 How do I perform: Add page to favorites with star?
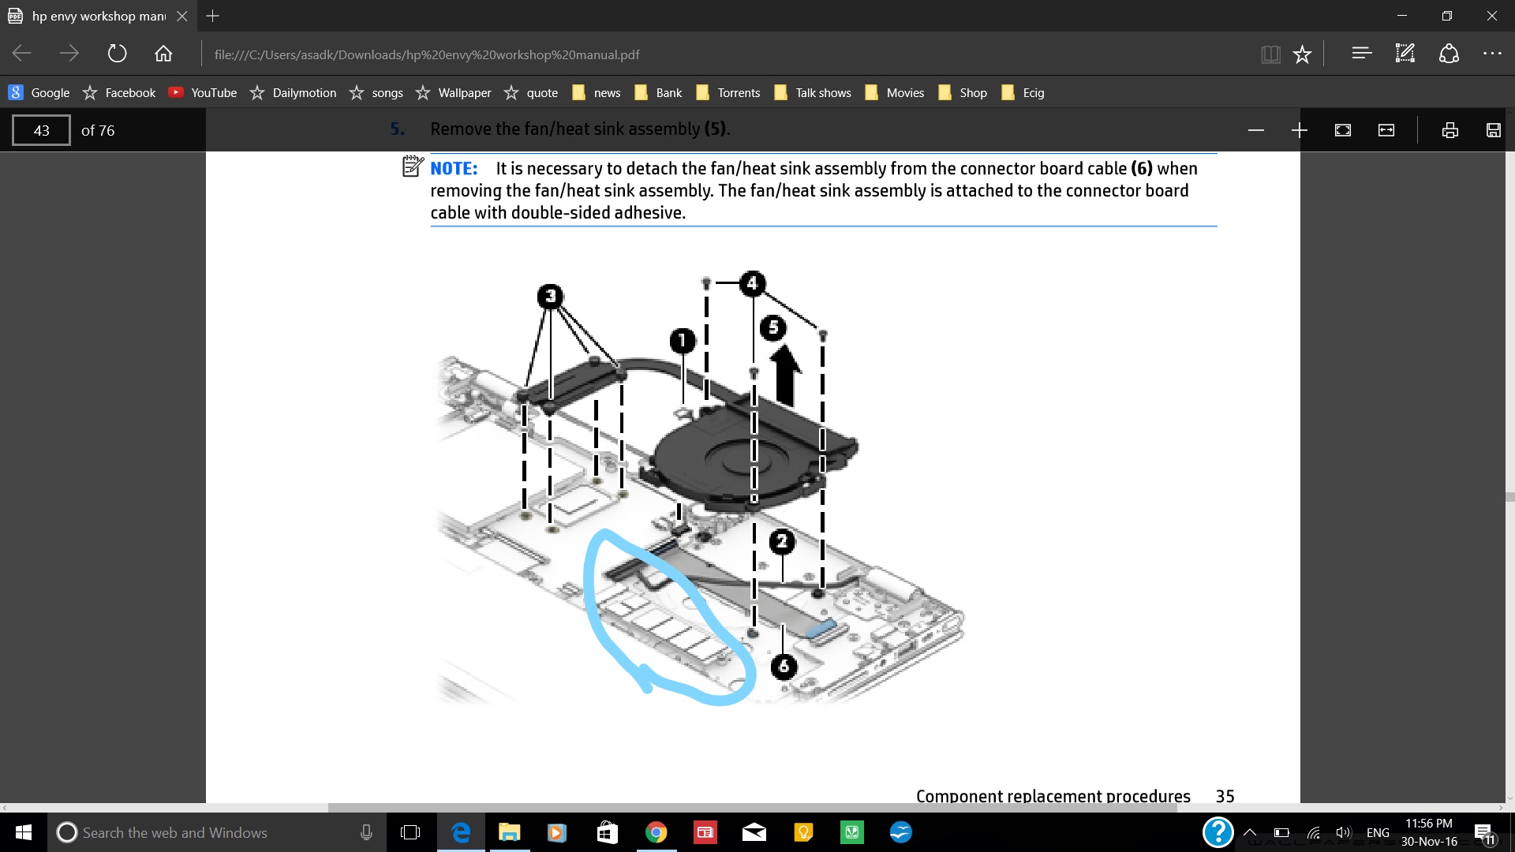coord(1302,54)
